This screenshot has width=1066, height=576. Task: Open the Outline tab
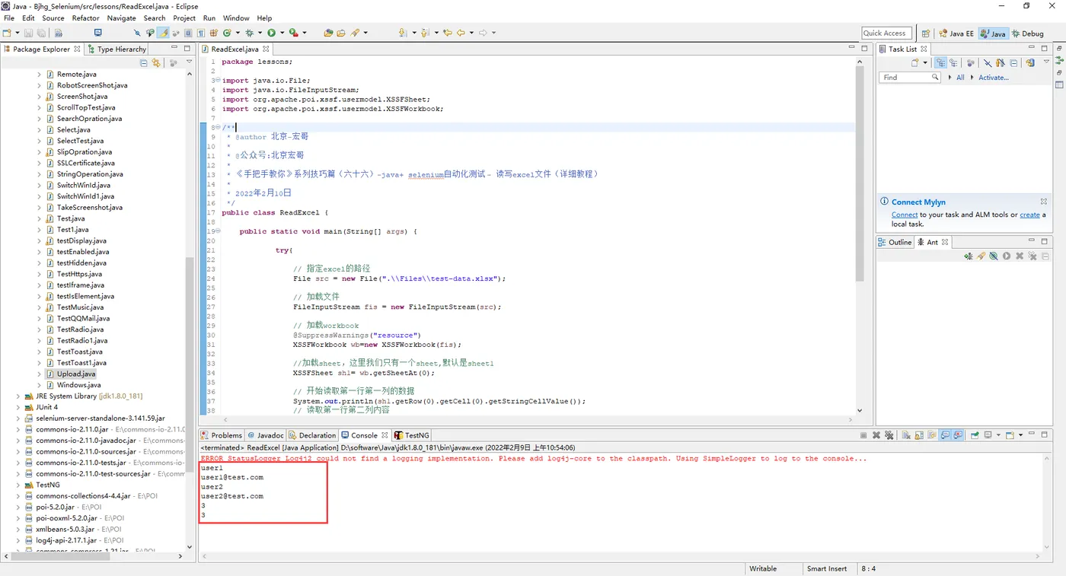(895, 242)
